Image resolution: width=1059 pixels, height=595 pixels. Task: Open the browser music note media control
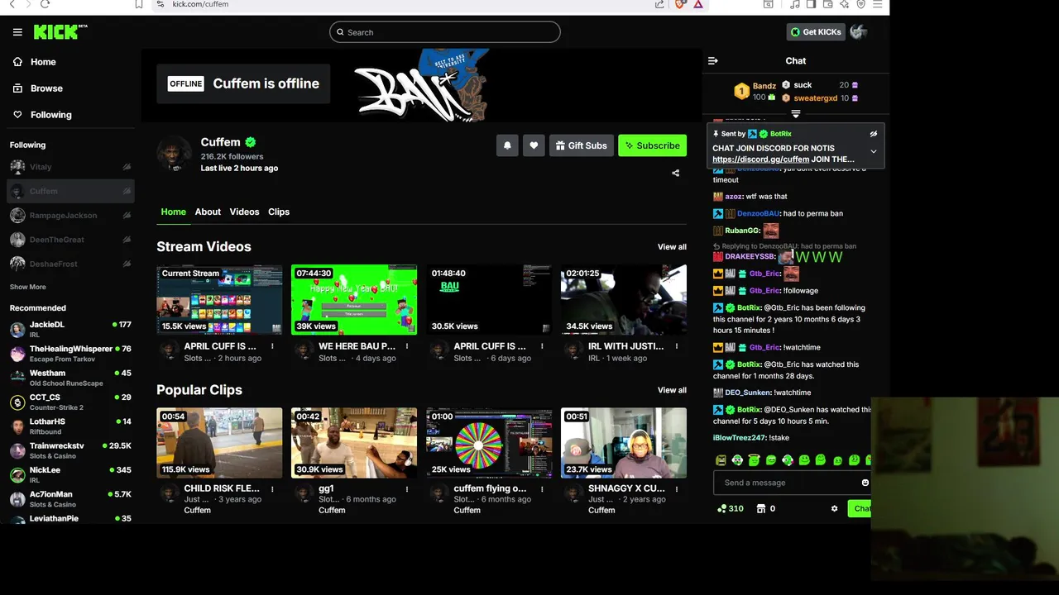(795, 4)
